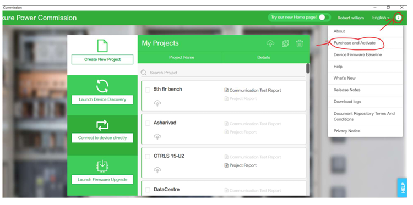The width and height of the screenshot is (413, 205).
Task: Click 5th flr bench greyed Project Report
Action: click(243, 98)
